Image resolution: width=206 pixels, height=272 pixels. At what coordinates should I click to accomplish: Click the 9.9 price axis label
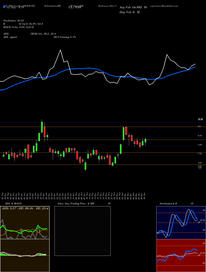coord(199,127)
